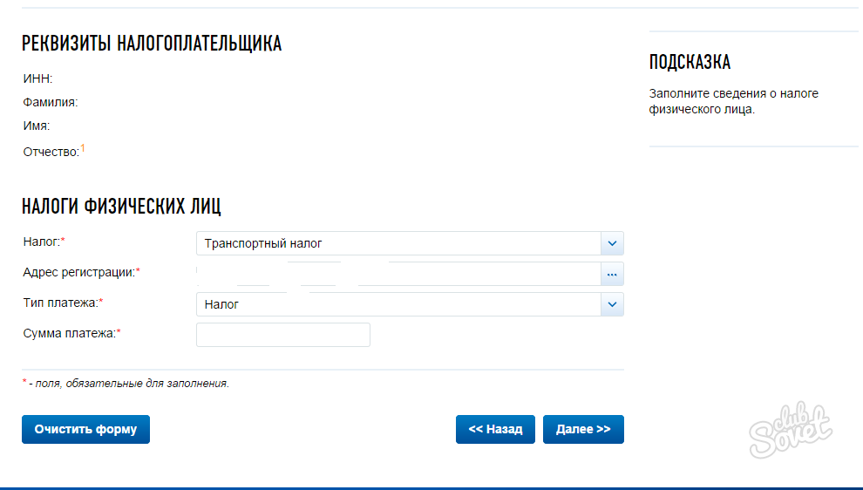The image size is (863, 490).
Task: Click the Сумма платежа: field label
Action: tap(71, 334)
